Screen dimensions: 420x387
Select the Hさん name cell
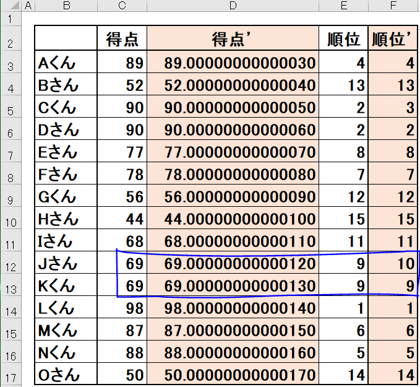(66, 217)
